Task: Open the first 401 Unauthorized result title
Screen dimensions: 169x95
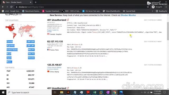Action: tap(57, 20)
